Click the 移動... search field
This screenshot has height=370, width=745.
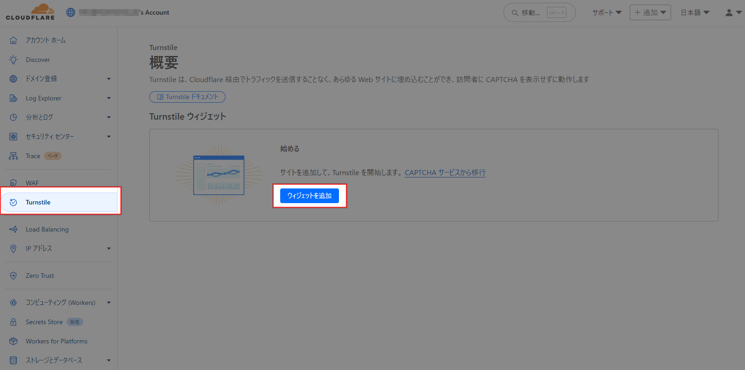click(540, 12)
